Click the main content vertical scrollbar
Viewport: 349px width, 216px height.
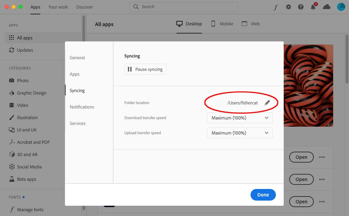(x=347, y=59)
